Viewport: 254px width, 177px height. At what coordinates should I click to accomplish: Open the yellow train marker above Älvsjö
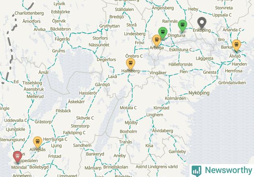point(237,45)
